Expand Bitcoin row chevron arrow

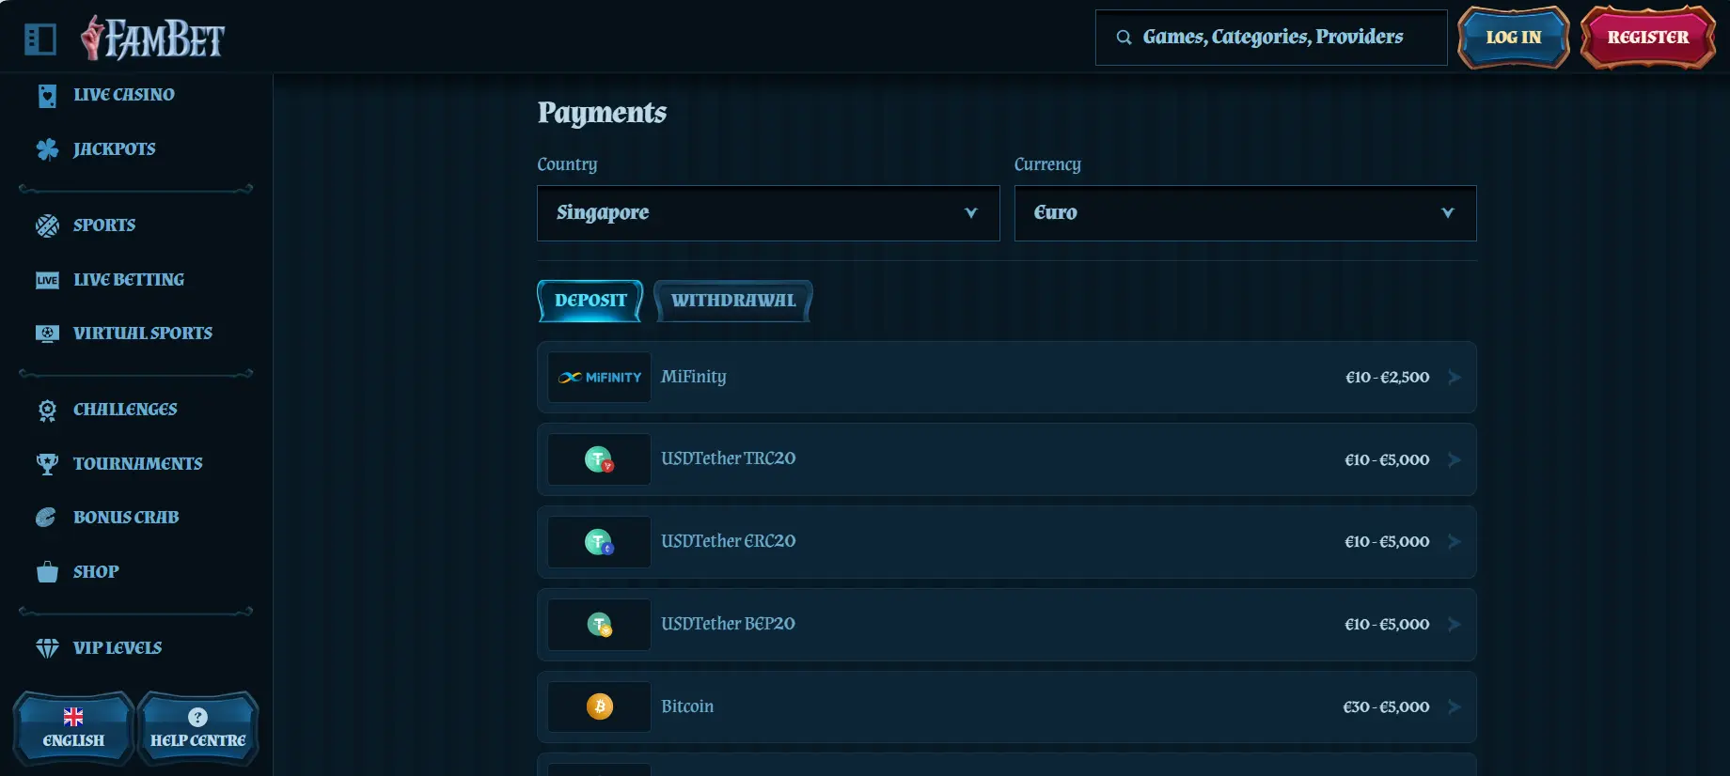tap(1455, 707)
